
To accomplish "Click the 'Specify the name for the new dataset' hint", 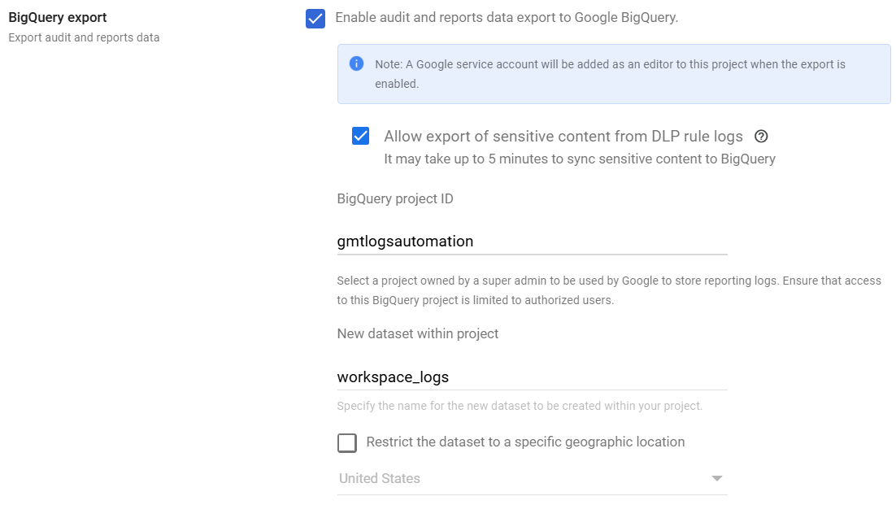I will (520, 406).
